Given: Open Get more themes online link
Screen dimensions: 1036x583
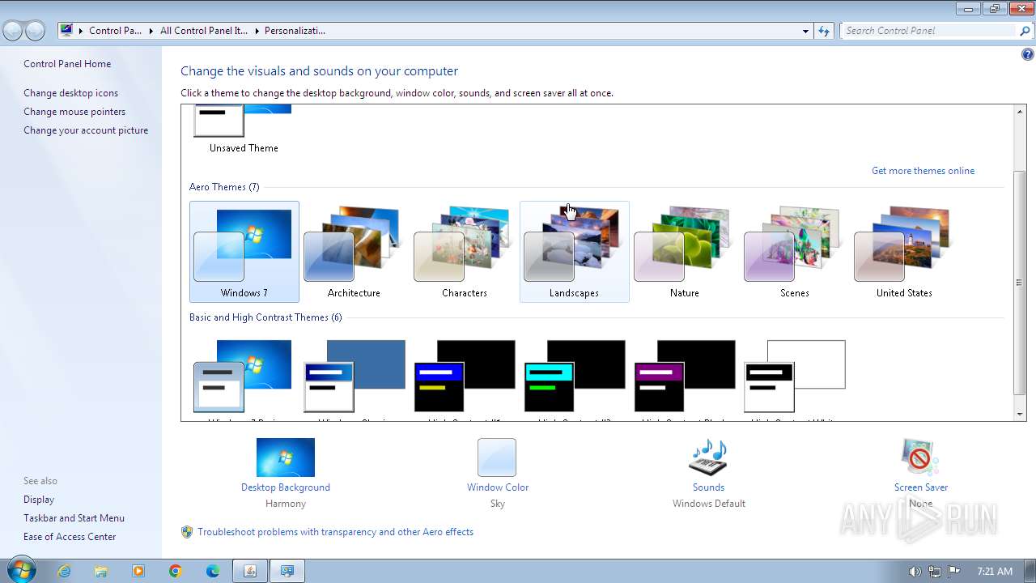Looking at the screenshot, I should coord(923,171).
